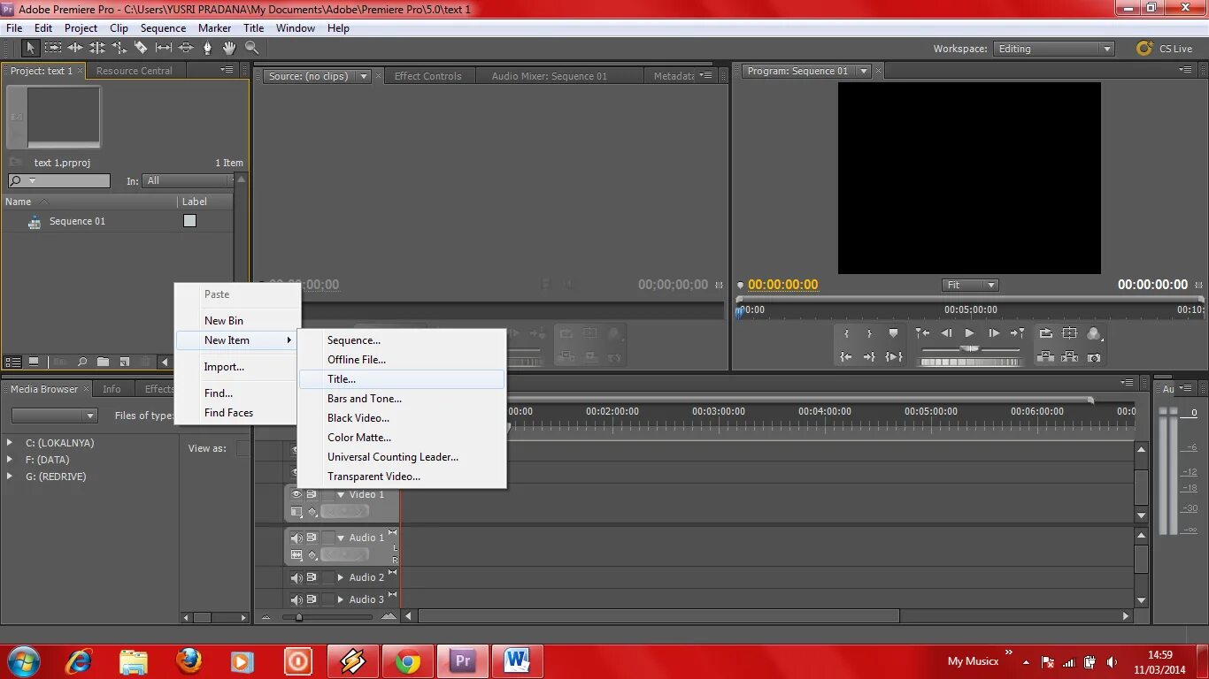This screenshot has width=1209, height=679.
Task: Select the Hand tool
Action: coord(229,48)
